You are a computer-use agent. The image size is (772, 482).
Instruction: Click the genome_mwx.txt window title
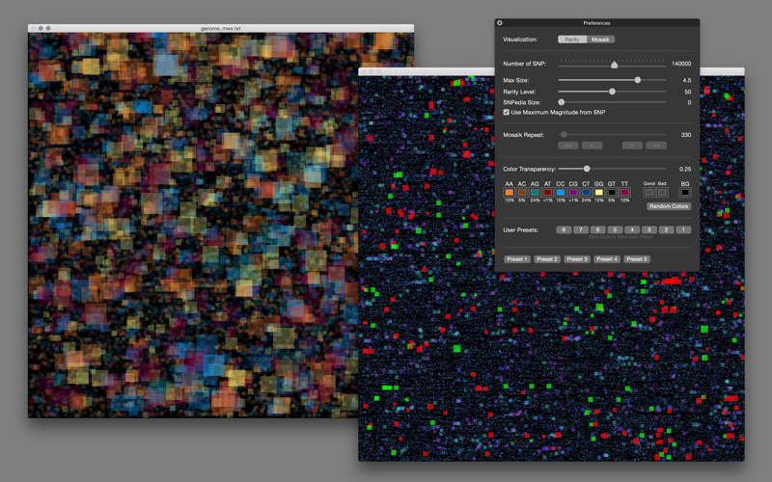click(221, 29)
